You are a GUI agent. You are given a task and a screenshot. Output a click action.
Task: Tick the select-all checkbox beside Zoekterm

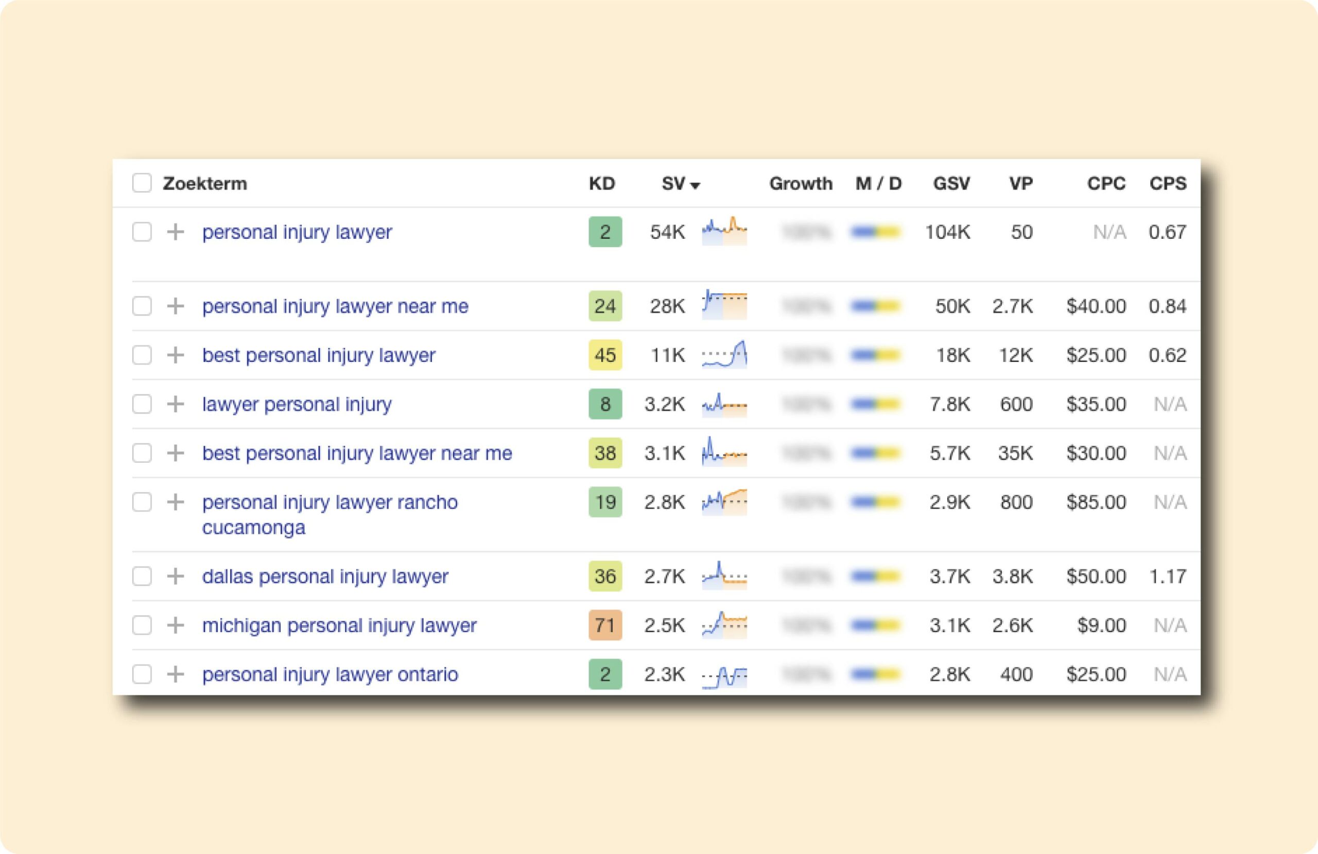pos(142,183)
